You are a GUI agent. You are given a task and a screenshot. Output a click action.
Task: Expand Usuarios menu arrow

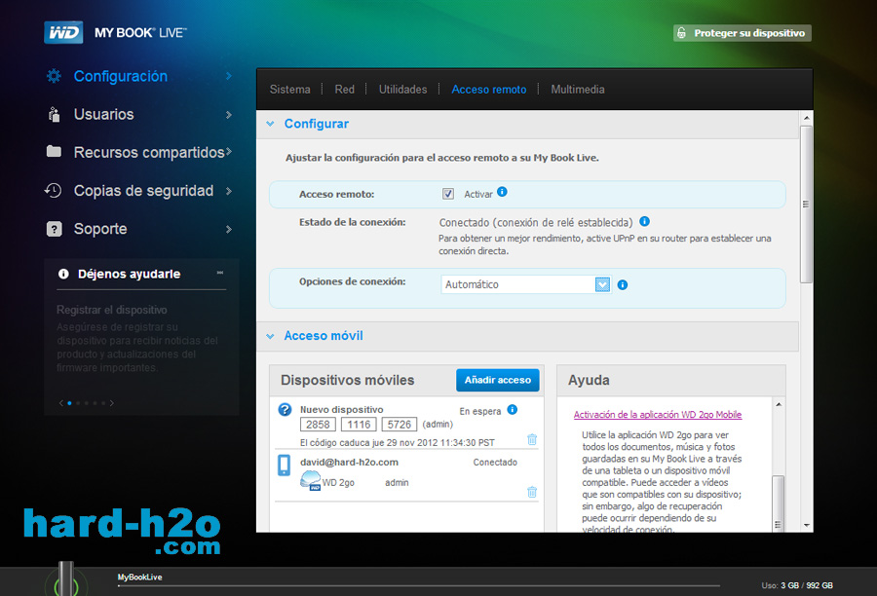(229, 115)
